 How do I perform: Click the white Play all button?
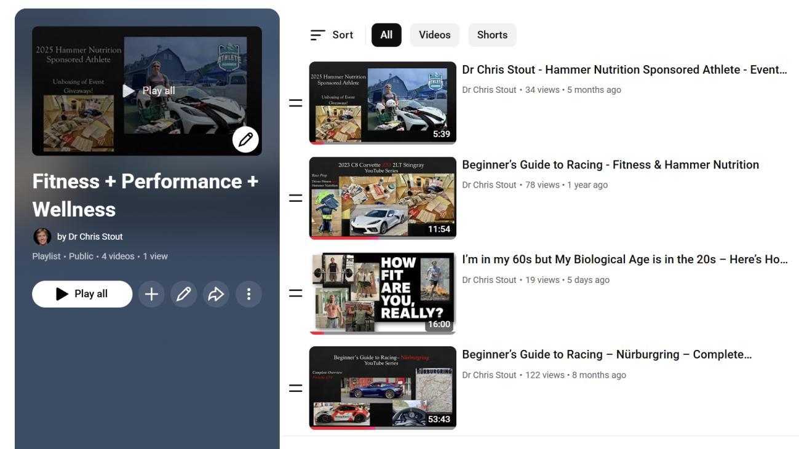click(82, 294)
